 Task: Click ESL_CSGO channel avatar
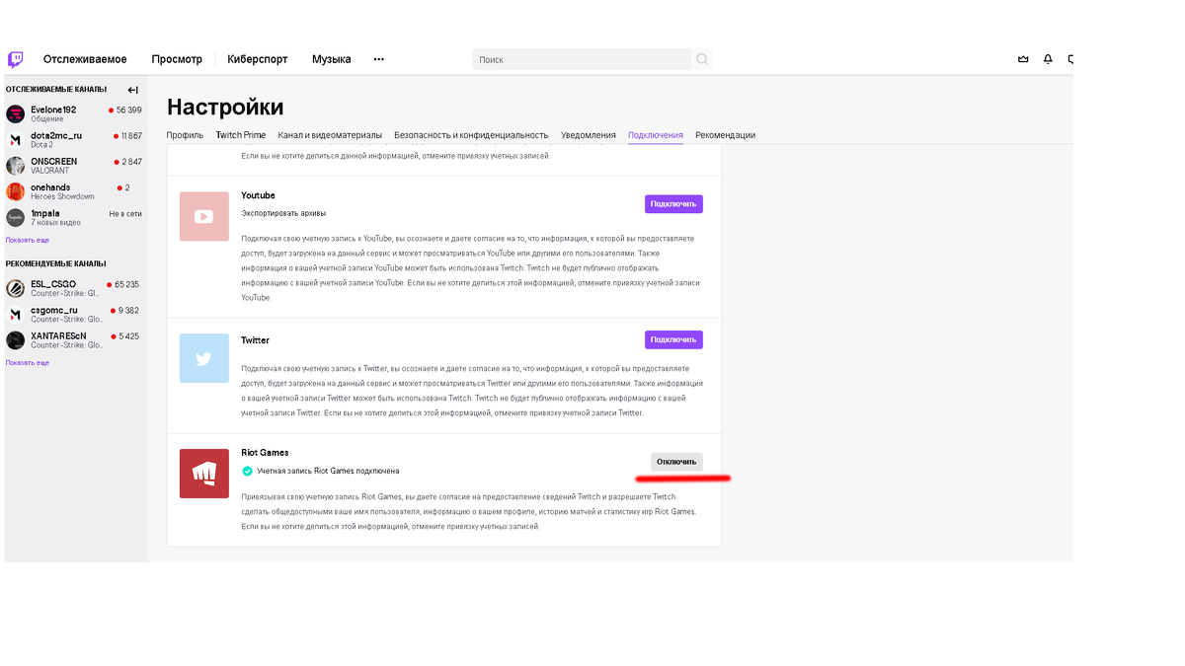(x=15, y=288)
